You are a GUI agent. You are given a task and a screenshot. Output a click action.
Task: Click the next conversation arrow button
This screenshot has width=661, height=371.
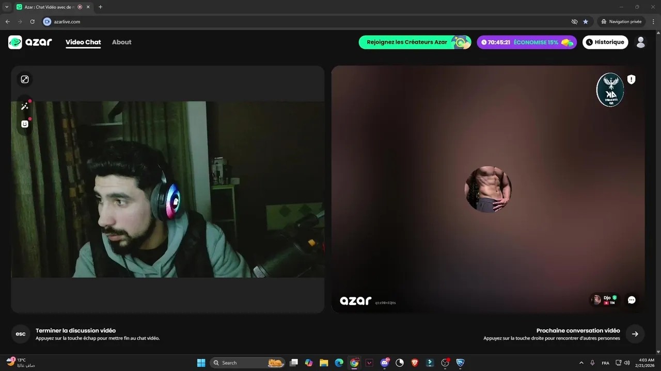tap(635, 334)
